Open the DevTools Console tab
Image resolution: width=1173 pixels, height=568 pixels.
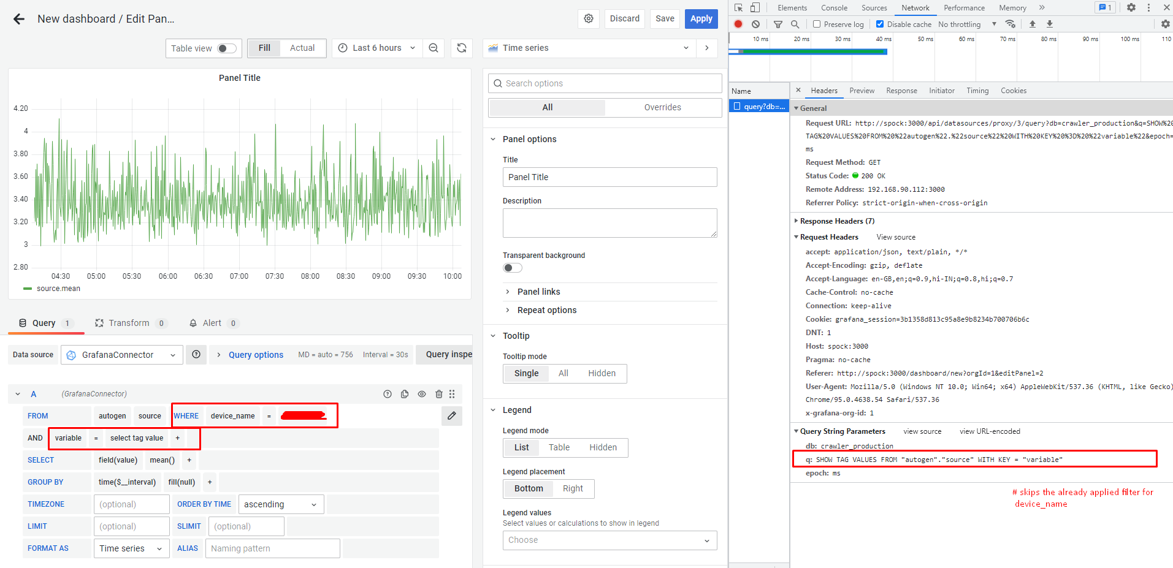[834, 7]
